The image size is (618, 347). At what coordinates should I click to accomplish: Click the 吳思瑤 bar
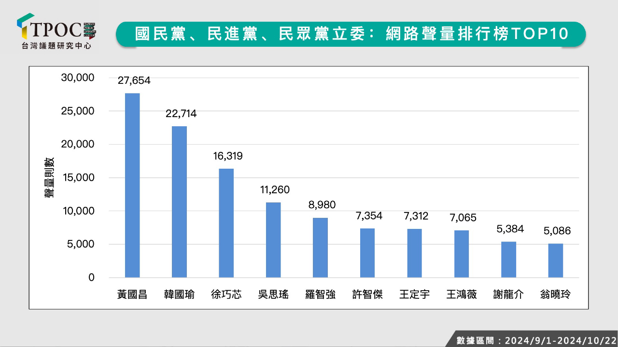coord(273,240)
